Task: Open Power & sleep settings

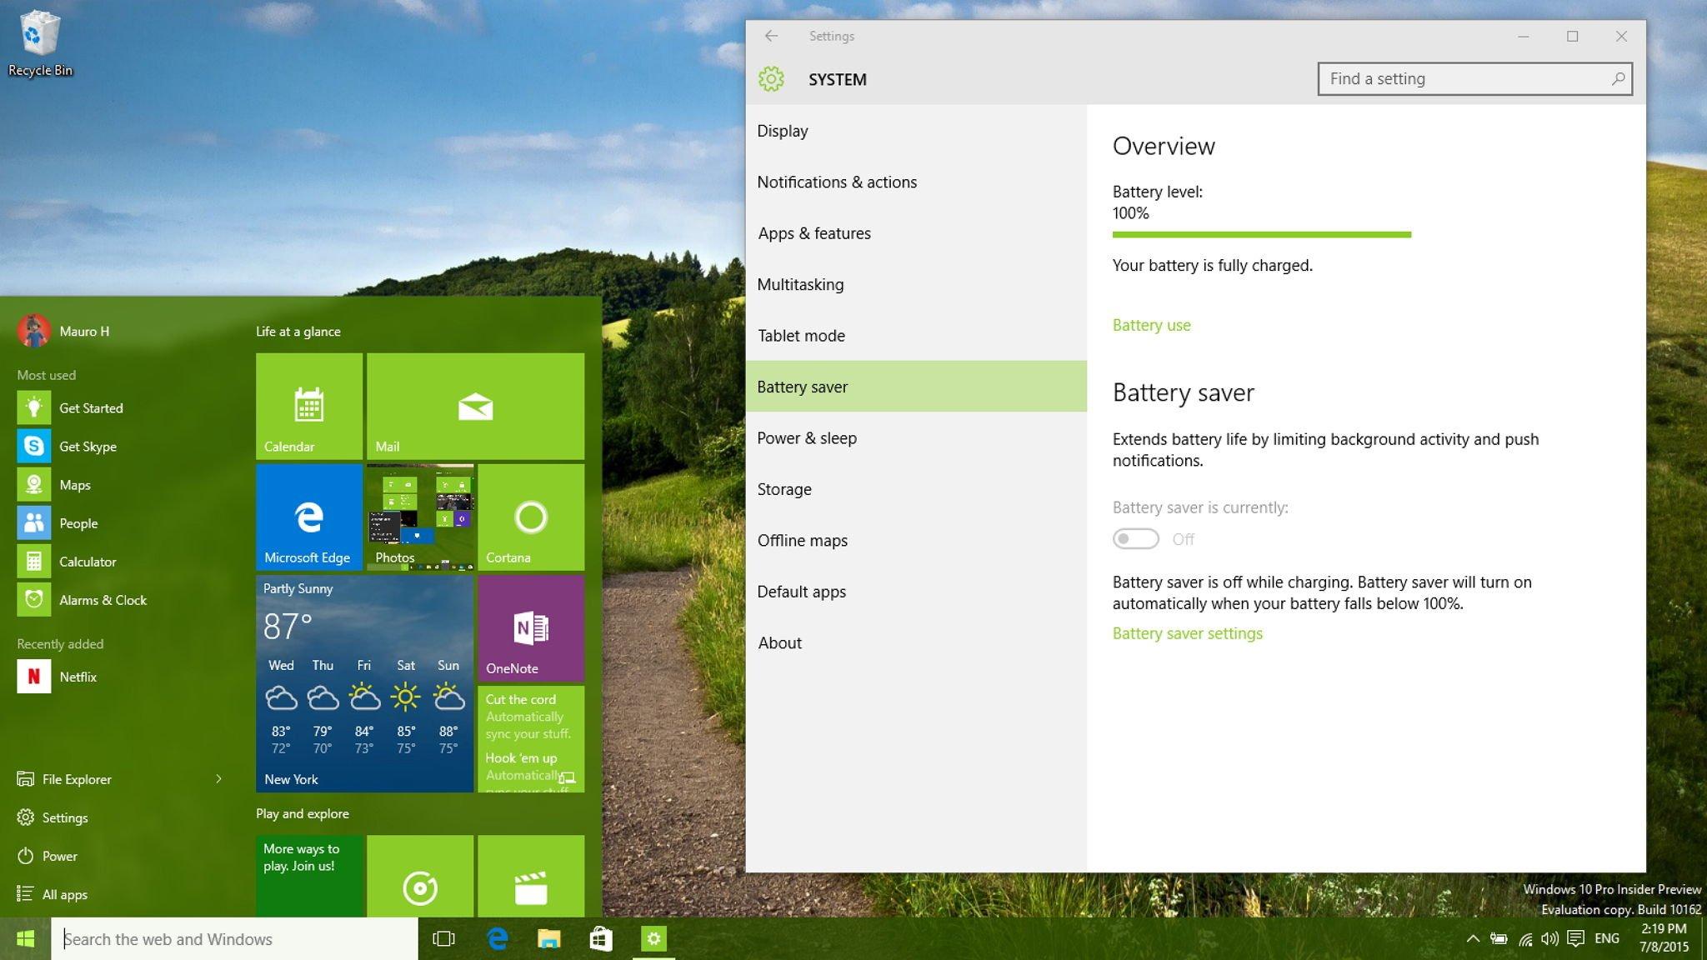Action: [x=805, y=437]
